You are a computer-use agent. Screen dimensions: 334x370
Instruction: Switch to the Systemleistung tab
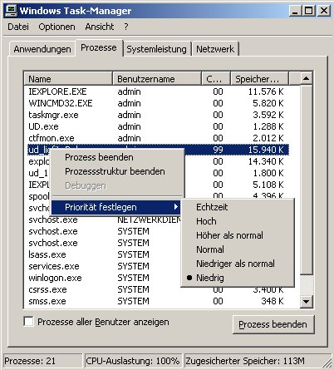(x=156, y=49)
